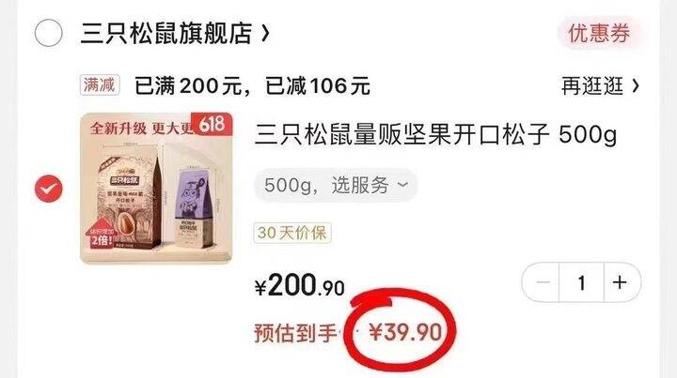
Task: Click the 满减 promotion tag
Action: (100, 84)
